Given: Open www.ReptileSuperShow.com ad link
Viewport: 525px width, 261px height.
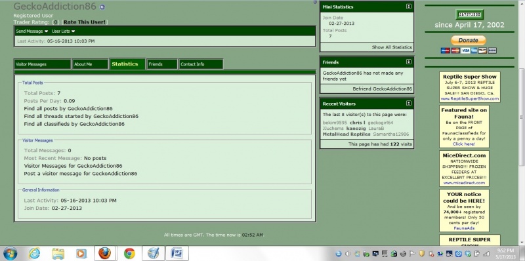Looking at the screenshot, I should (470, 99).
